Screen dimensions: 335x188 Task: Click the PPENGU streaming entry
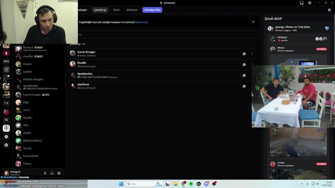(x=299, y=39)
